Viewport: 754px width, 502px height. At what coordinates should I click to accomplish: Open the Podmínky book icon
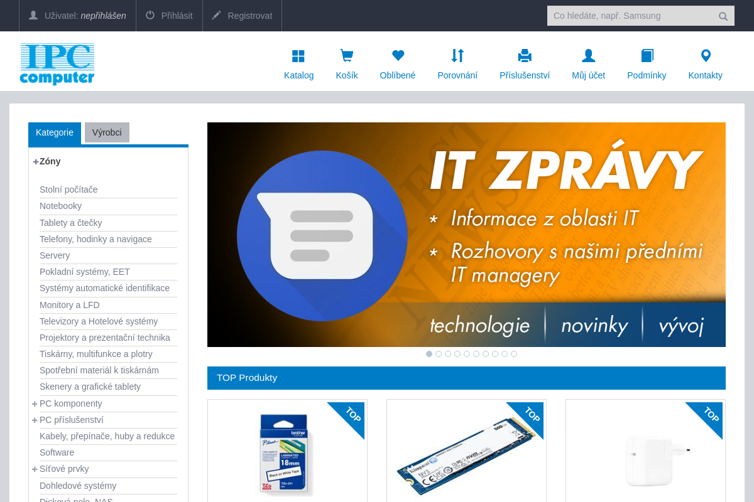[647, 56]
